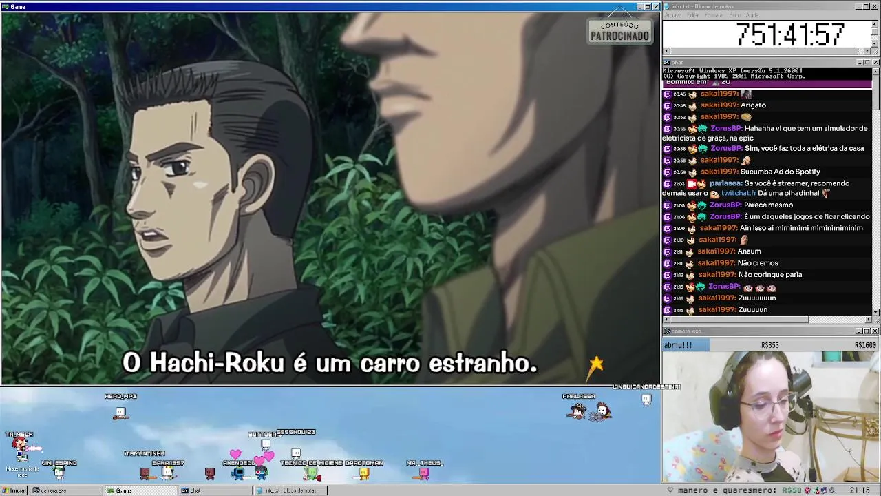Image resolution: width=881 pixels, height=496 pixels.
Task: Click the Notepad vertical scrollbar down arrow
Action: 875,43
